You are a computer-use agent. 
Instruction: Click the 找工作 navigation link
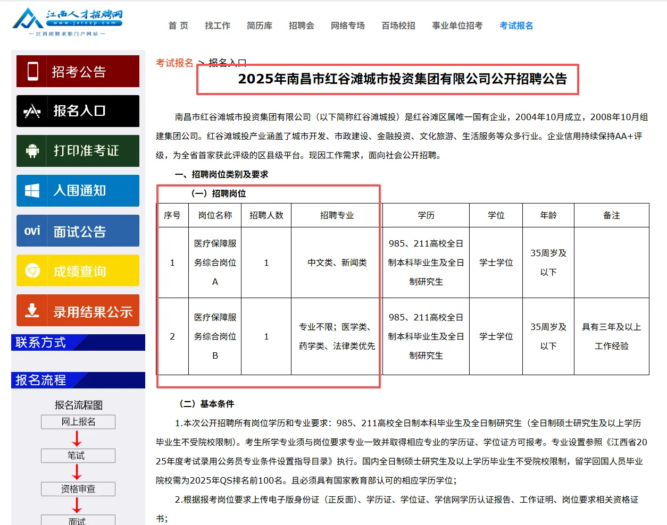click(218, 25)
